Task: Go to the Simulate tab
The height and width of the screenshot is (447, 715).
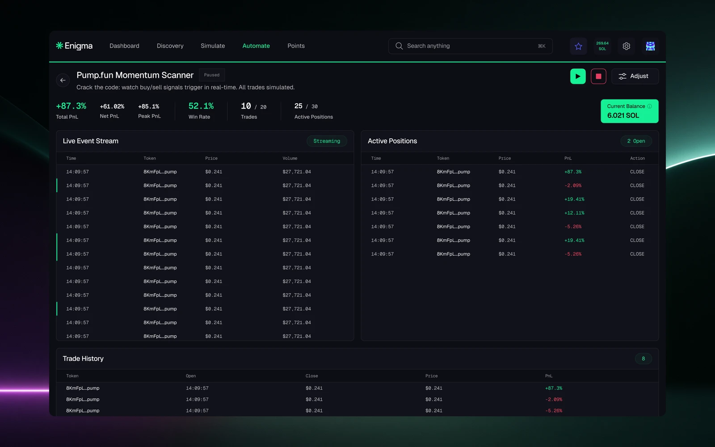Action: 213,46
